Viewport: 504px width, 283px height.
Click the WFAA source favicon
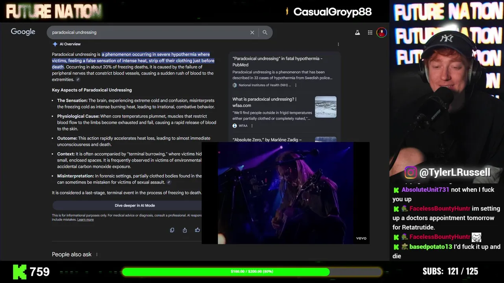(235, 126)
